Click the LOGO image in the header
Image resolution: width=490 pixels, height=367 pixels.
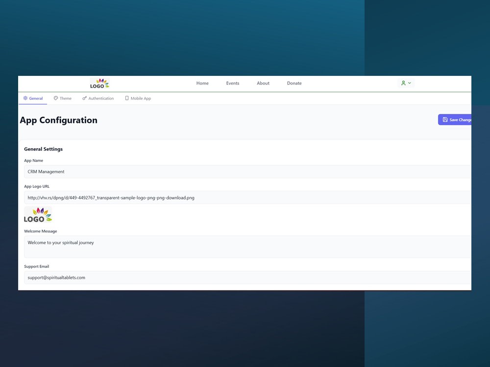point(99,83)
